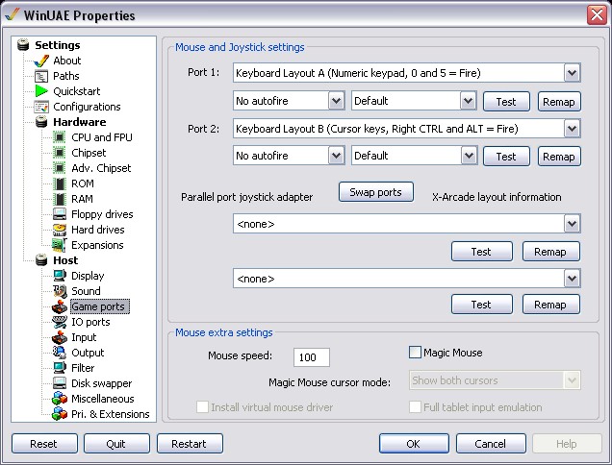
Task: Open the Magic Mouse cursor mode dropdown
Action: coord(572,380)
